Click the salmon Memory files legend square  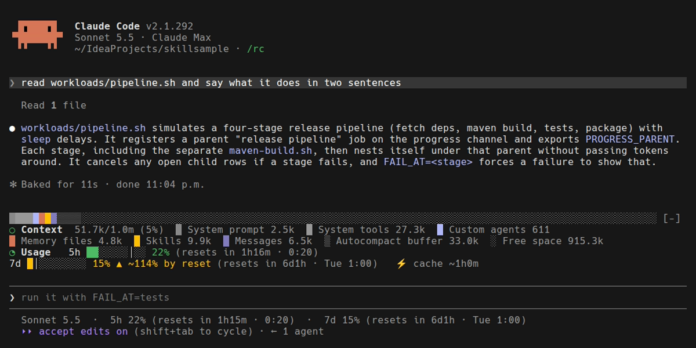[x=12, y=241]
